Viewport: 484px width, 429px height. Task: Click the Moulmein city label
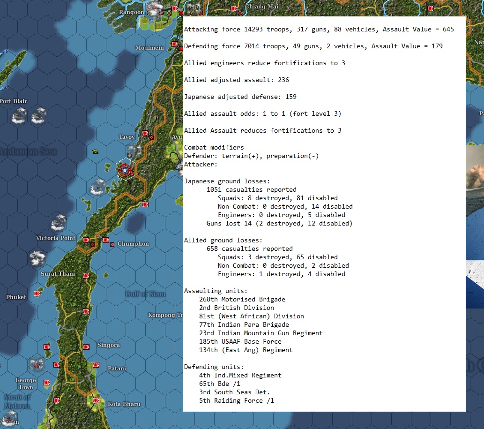pyautogui.click(x=149, y=47)
